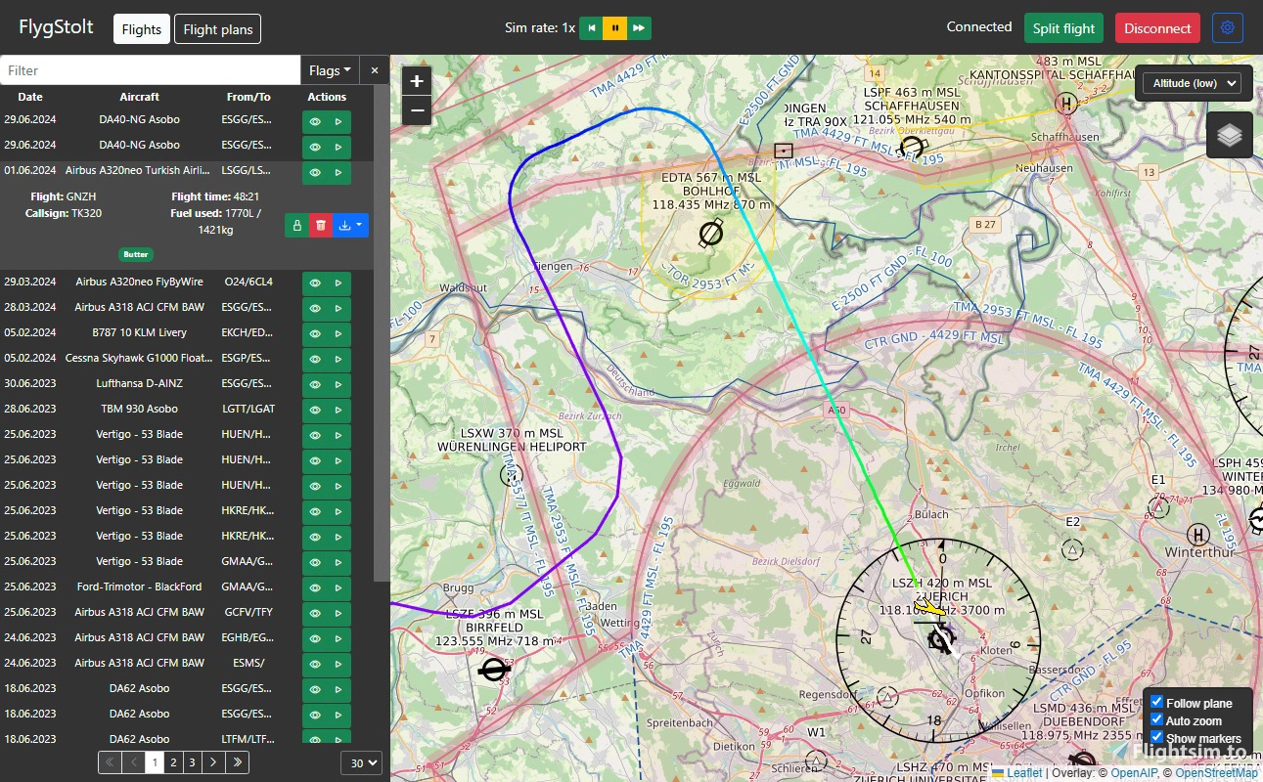
Task: Replay the EGHB Airbus A318 ACJ flight
Action: coord(338,638)
